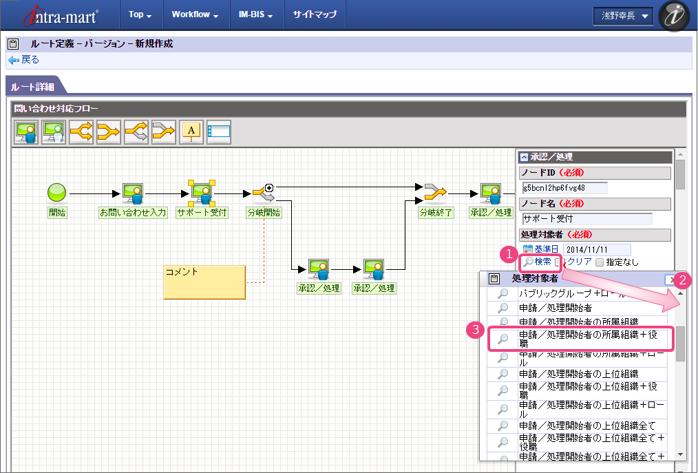This screenshot has width=698, height=473.
Task: Select the 分岐開始 branch node
Action: [263, 193]
